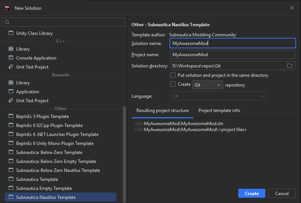
Task: Open the Language C# dropdown
Action: click(219, 96)
